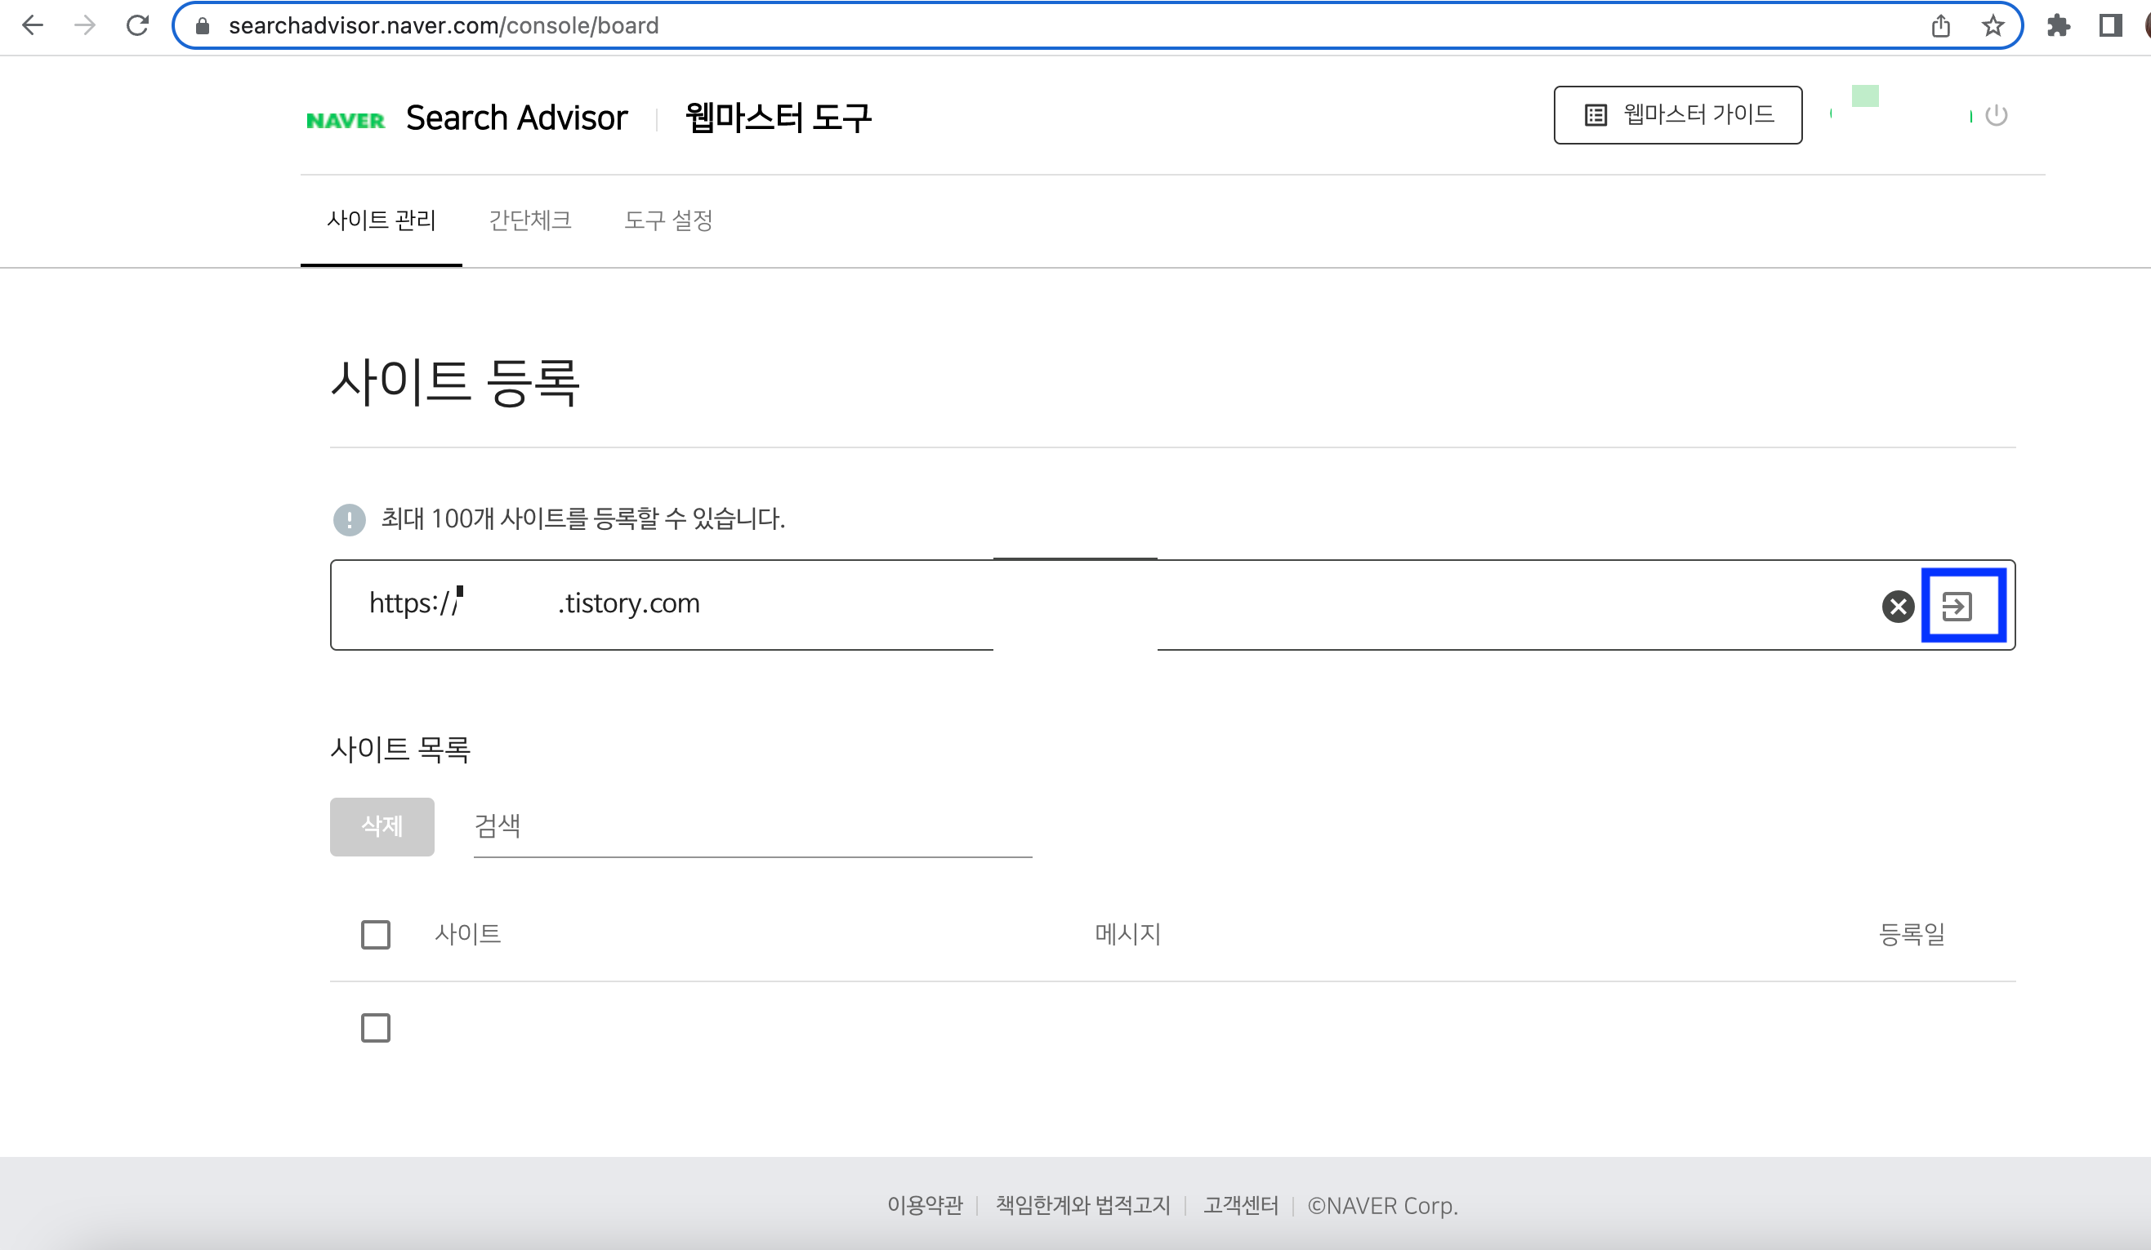
Task: Open the 책임한계와 법적고지 footer link
Action: tap(1083, 1206)
